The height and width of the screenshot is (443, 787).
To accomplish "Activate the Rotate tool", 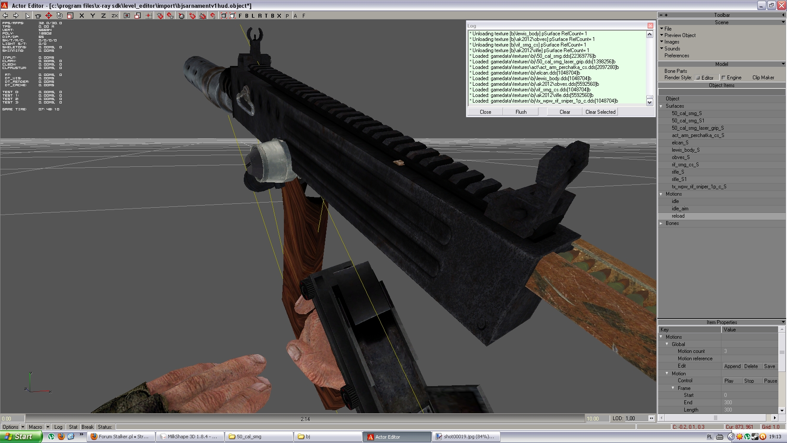I will pyautogui.click(x=60, y=16).
